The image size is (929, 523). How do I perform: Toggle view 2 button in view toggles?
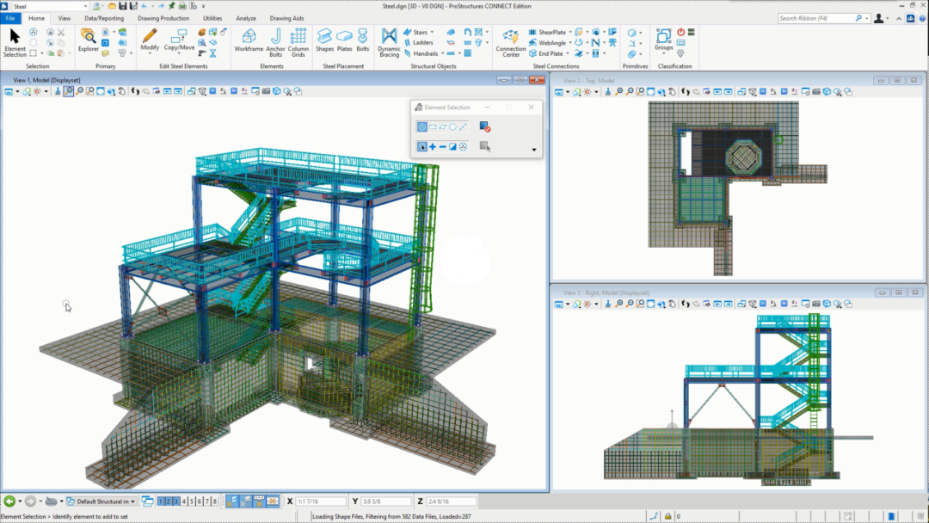click(x=169, y=501)
